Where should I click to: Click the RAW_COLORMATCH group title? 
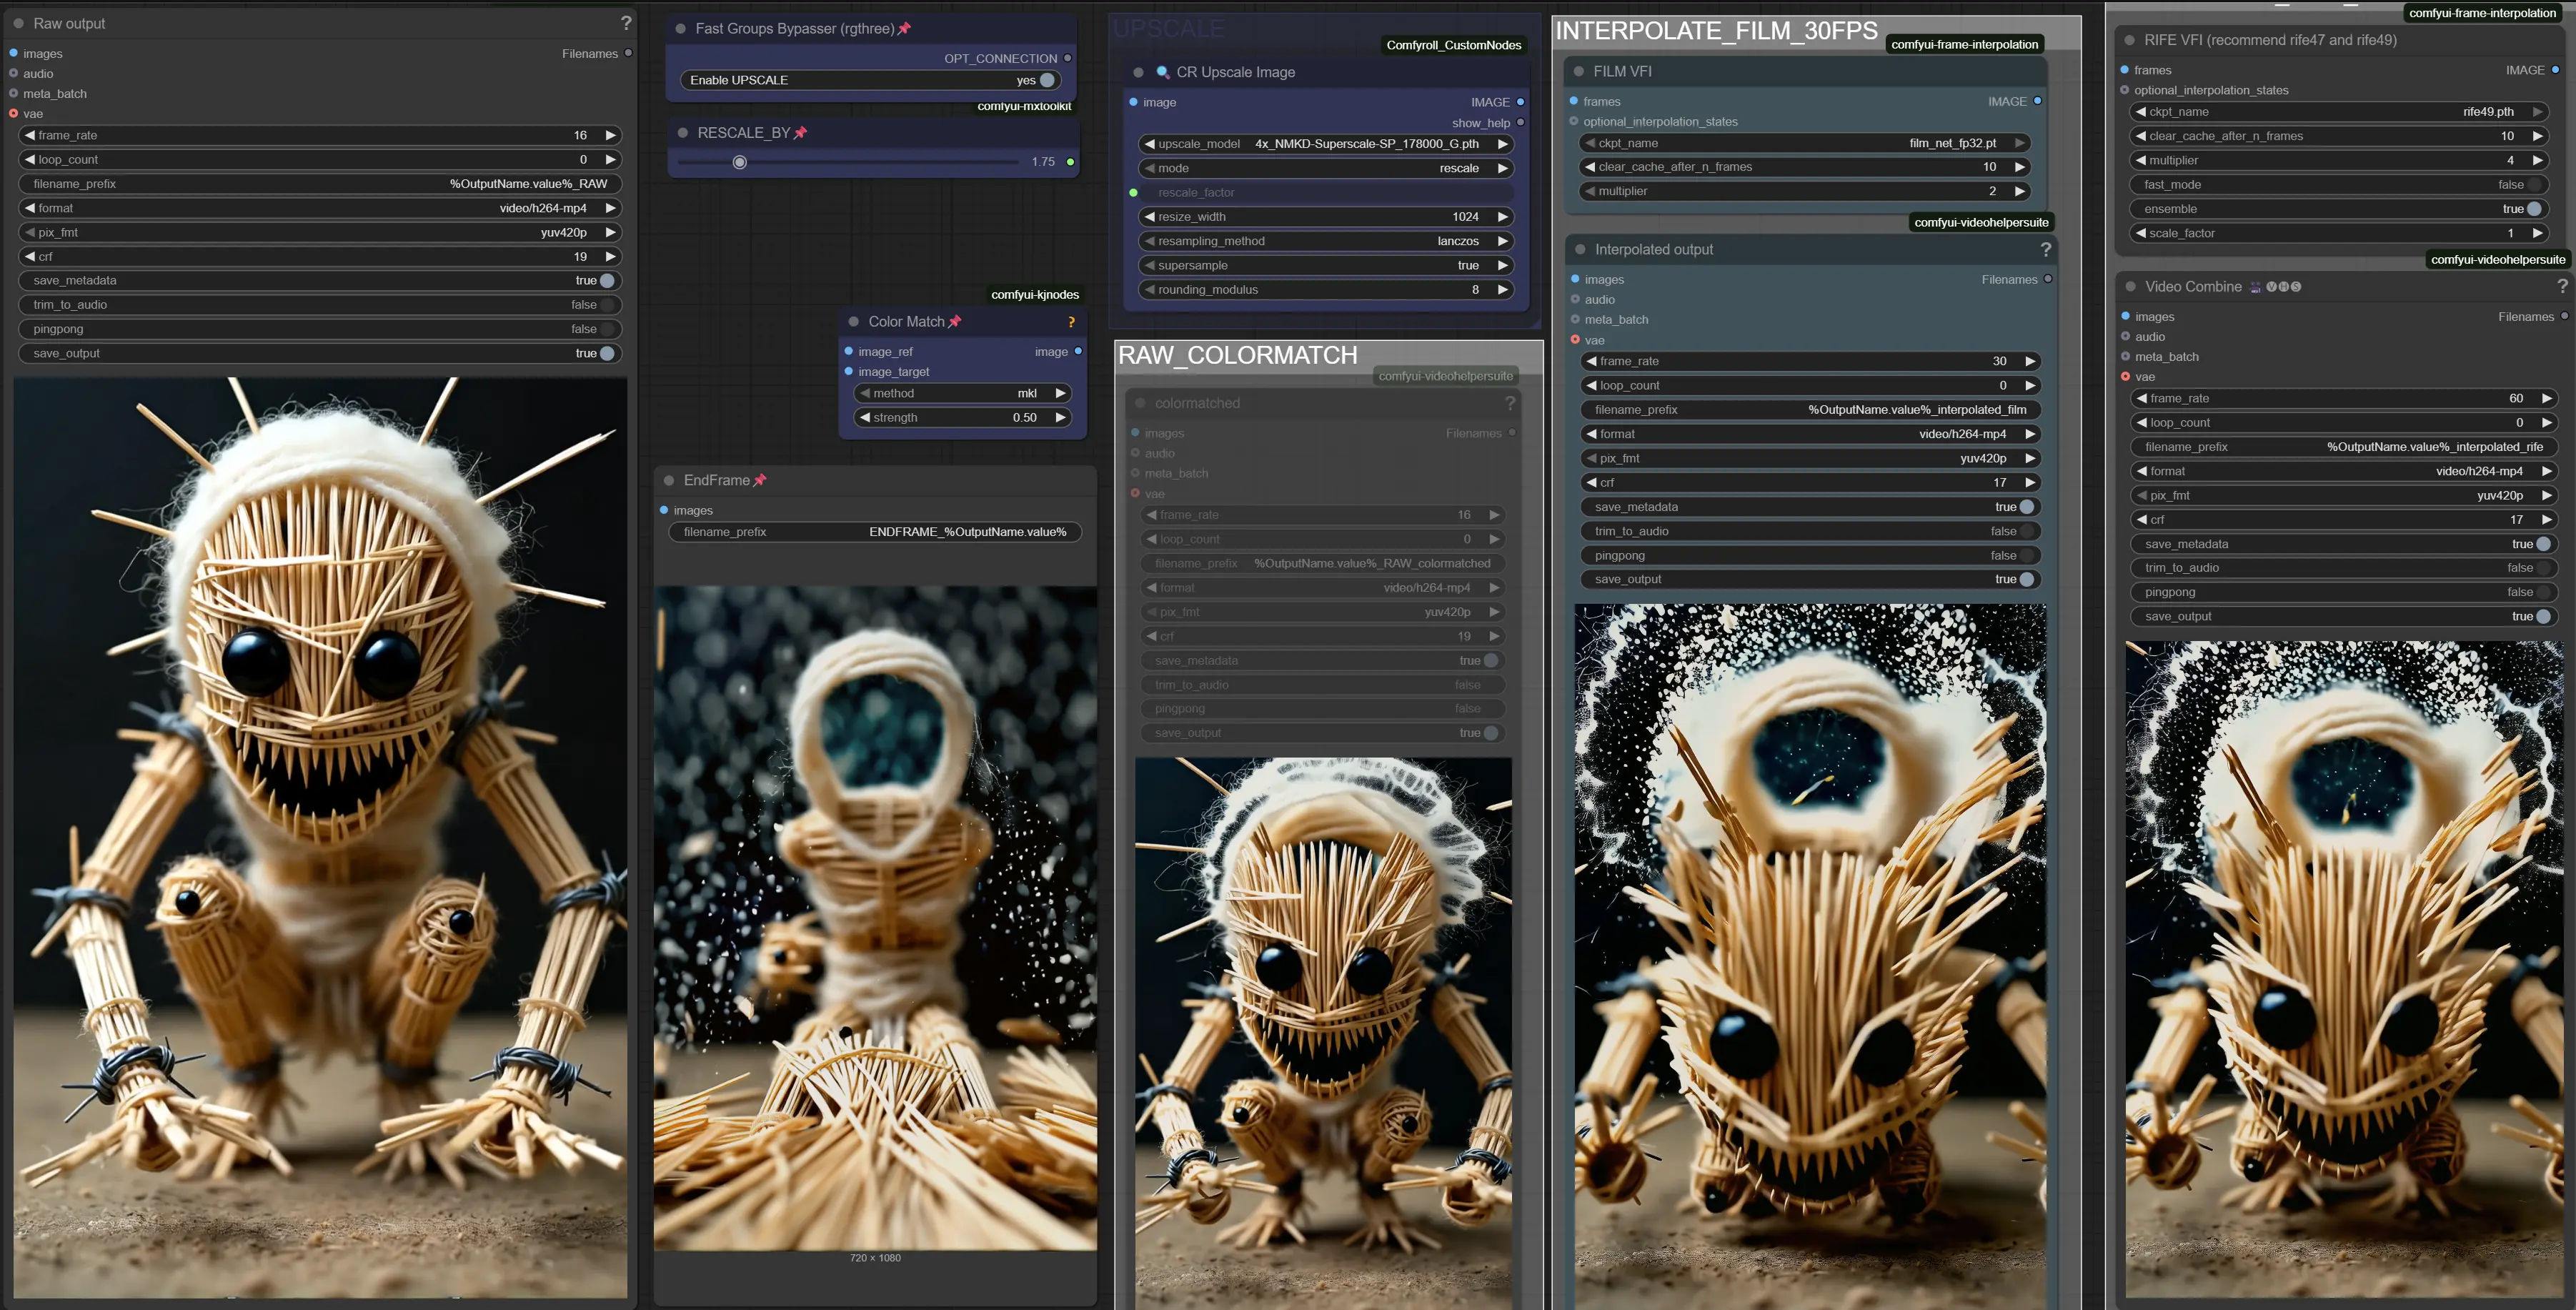[x=1237, y=356]
